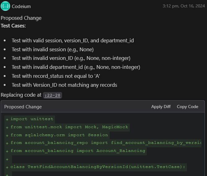Click the TestFindAccountBalancingByVersionId class line
207x176 pixels.
pyautogui.click(x=98, y=167)
